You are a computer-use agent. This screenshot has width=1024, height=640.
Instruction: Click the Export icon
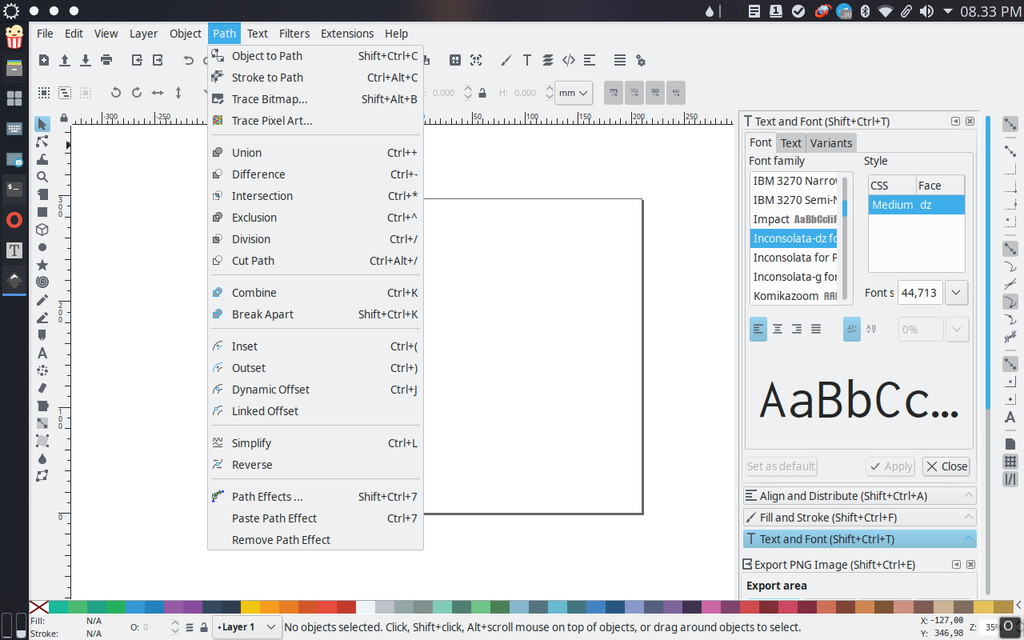point(158,60)
